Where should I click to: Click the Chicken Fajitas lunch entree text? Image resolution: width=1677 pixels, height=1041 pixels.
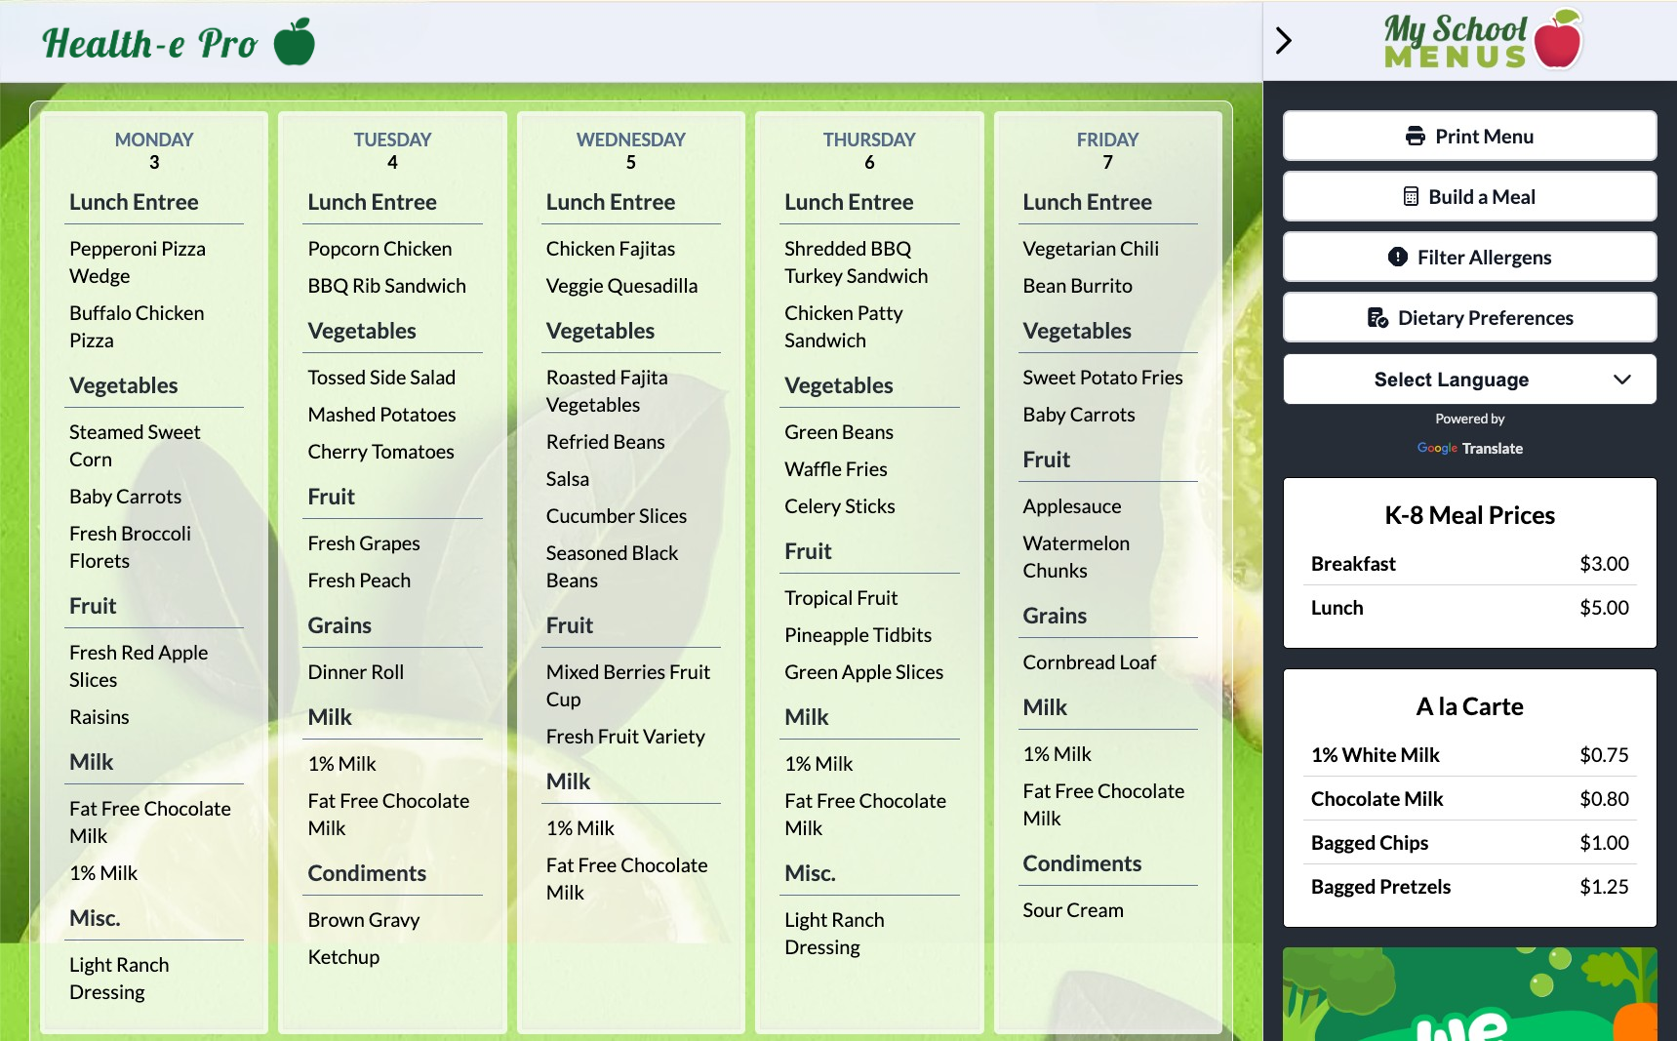pyautogui.click(x=610, y=248)
